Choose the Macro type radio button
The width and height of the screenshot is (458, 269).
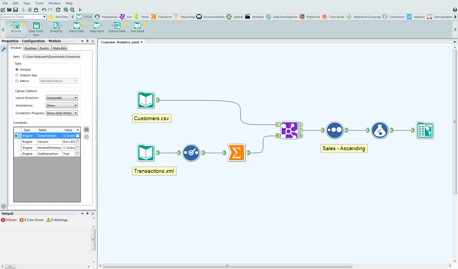click(x=17, y=81)
